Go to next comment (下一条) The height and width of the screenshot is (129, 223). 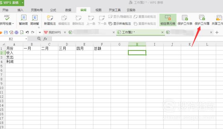[102, 20]
